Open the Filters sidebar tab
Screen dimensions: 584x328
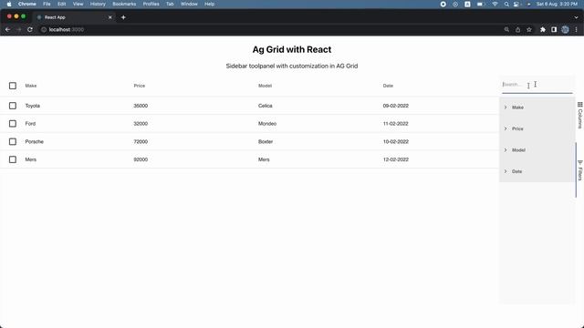(x=580, y=170)
